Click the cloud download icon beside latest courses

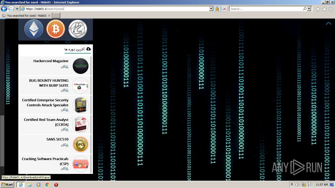coord(88,49)
